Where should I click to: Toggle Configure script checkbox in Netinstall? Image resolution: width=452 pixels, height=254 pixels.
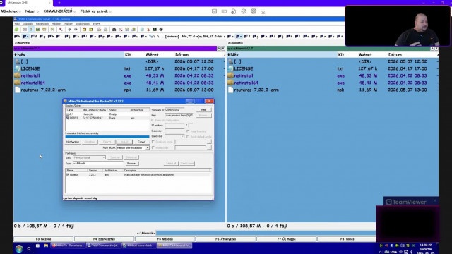coord(153,142)
